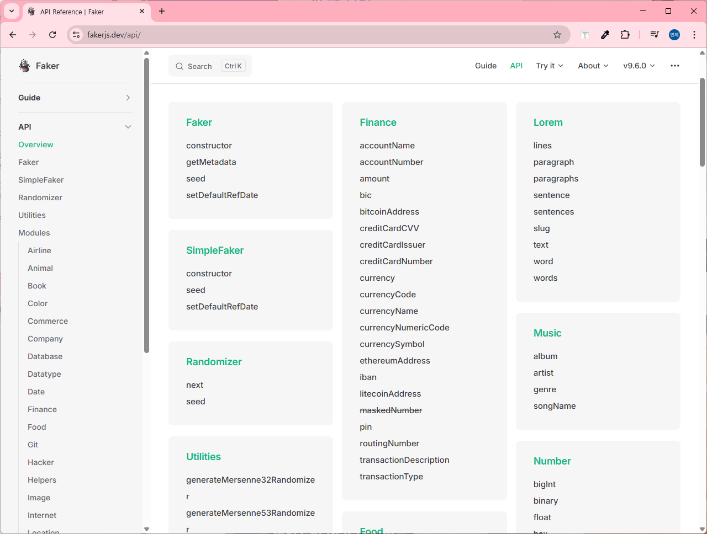Image resolution: width=707 pixels, height=534 pixels.
Task: Open the tab search dropdown arrow
Action: [11, 11]
